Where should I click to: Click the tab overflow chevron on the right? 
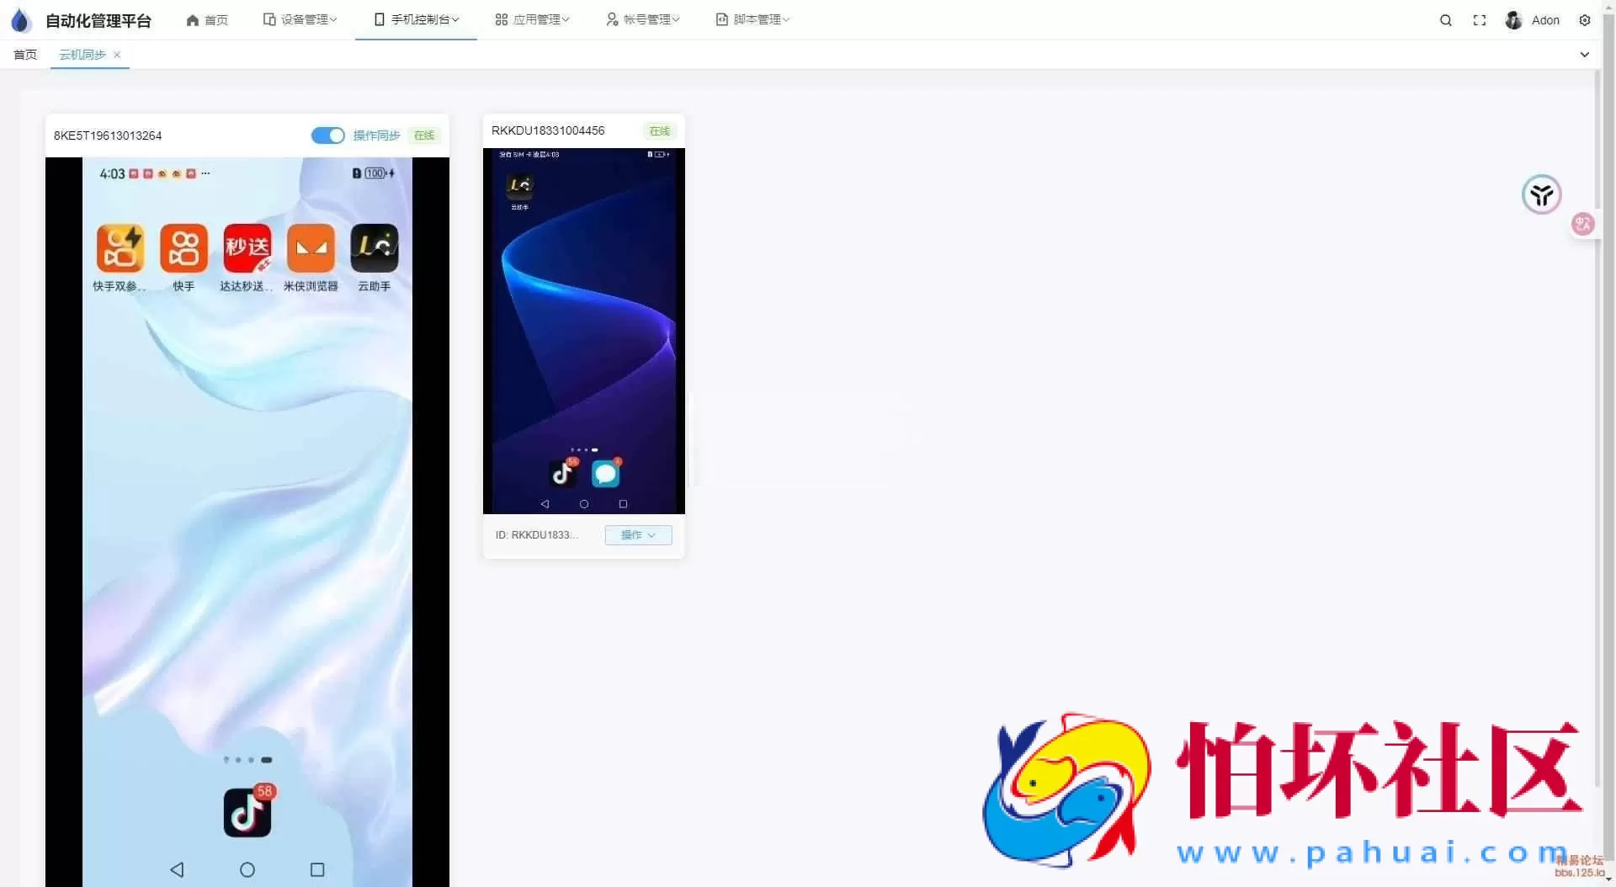coord(1585,54)
